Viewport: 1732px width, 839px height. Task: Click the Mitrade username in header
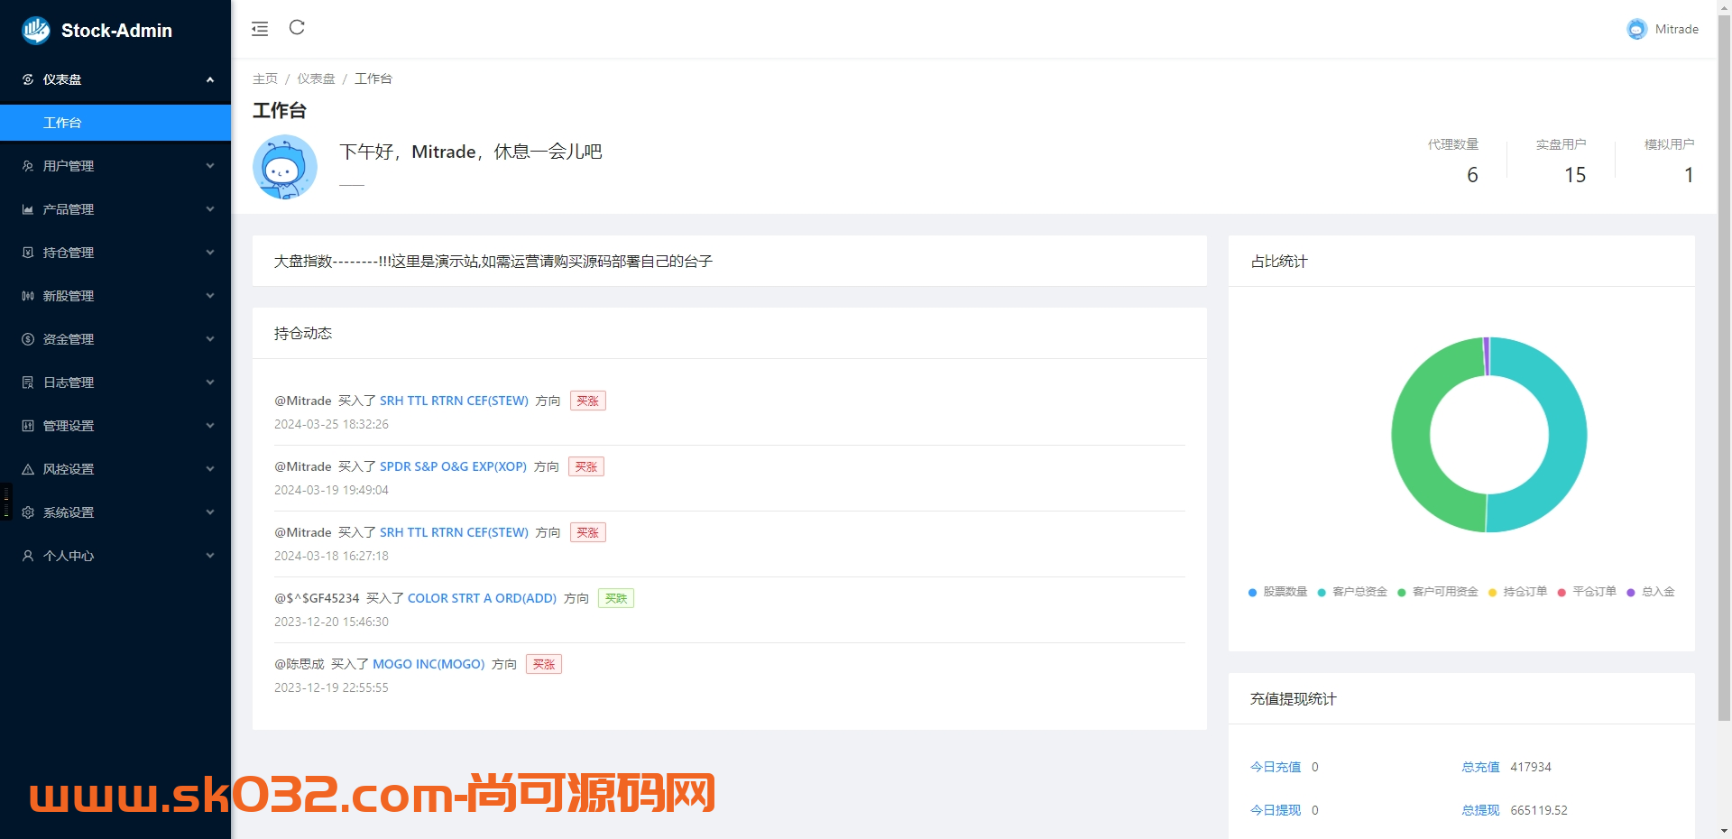click(1676, 29)
